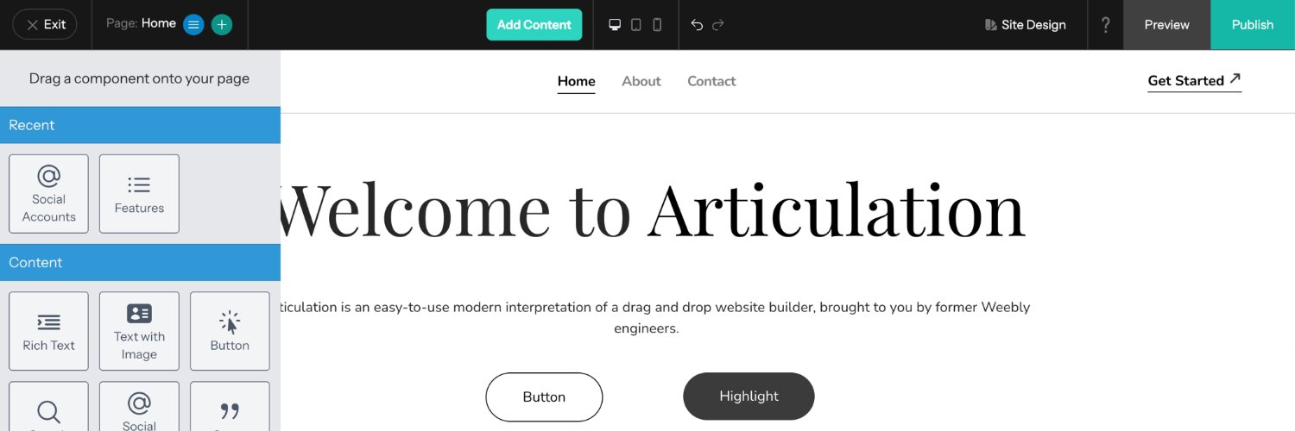Image resolution: width=1295 pixels, height=431 pixels.
Task: Open Site Design settings
Action: 1026,25
